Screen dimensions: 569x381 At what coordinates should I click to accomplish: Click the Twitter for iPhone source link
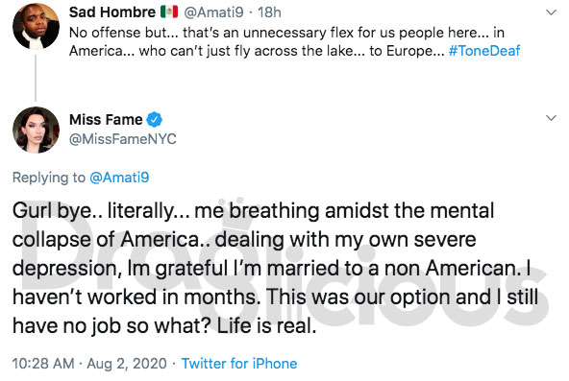point(239,364)
